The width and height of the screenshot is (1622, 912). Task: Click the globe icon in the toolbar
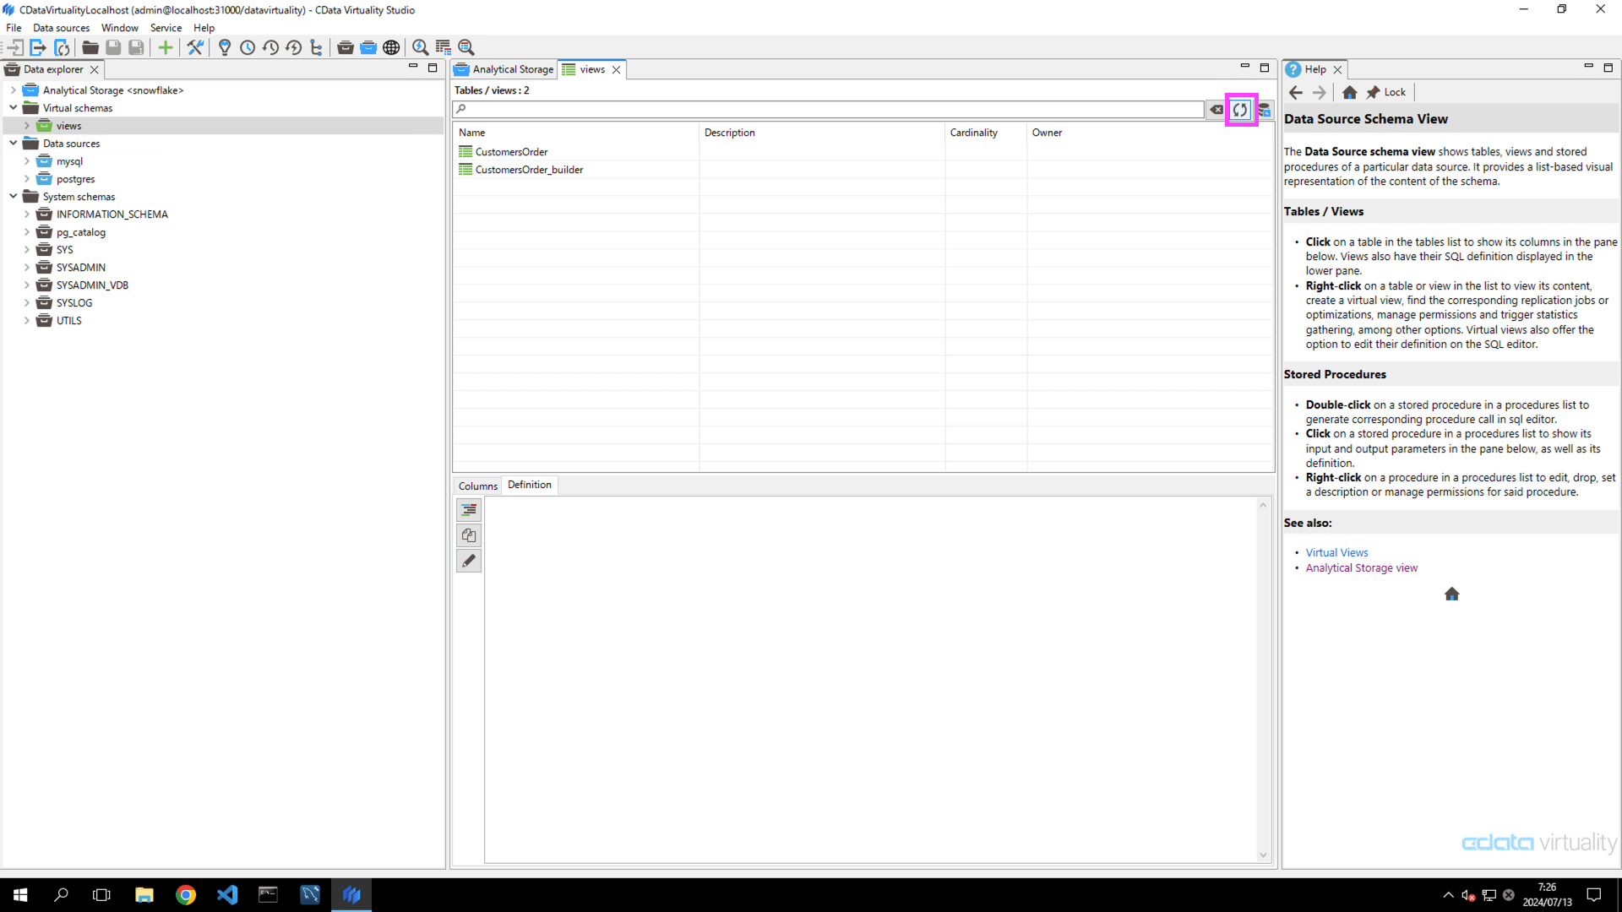click(x=392, y=47)
